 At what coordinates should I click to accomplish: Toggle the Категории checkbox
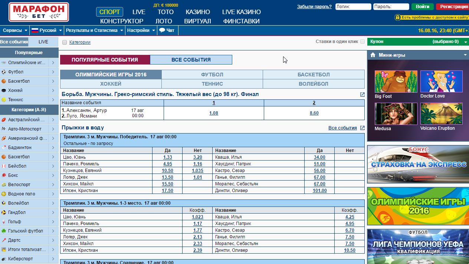[x=65, y=42]
